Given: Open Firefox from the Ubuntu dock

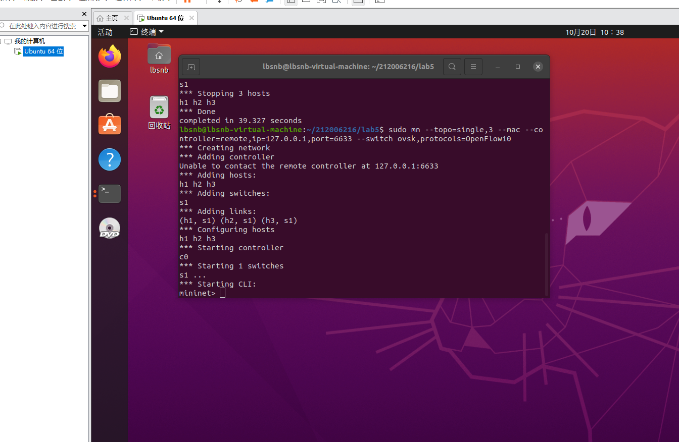Looking at the screenshot, I should 110,56.
